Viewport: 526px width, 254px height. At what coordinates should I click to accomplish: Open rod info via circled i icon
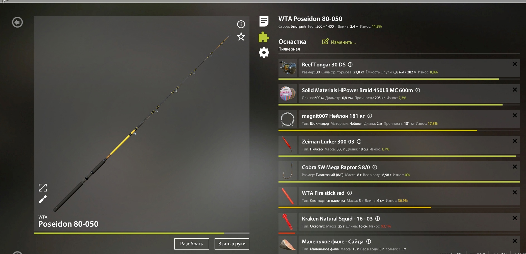coord(241,24)
